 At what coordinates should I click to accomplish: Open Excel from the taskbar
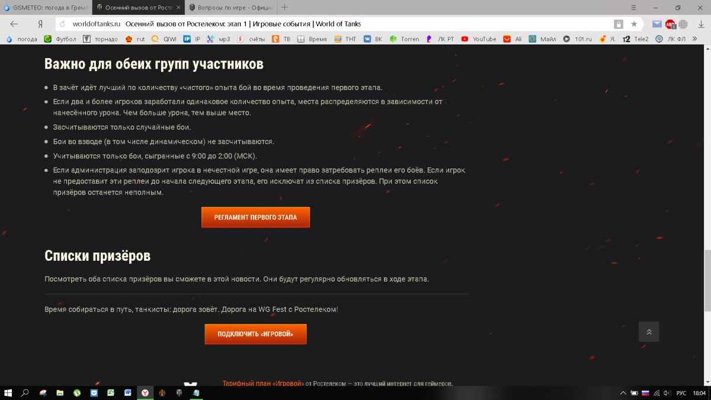click(111, 393)
